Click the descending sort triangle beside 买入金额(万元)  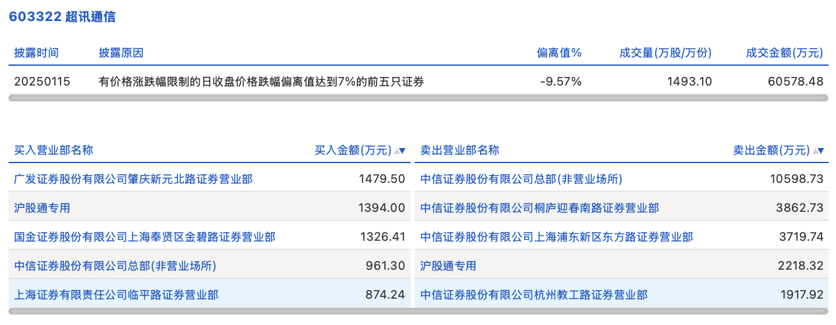(x=403, y=151)
